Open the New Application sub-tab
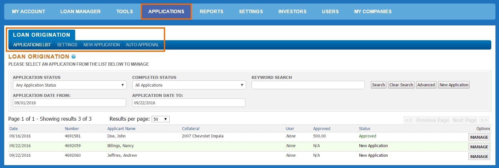 [x=102, y=45]
